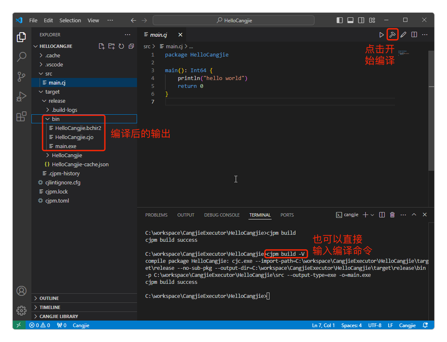Open the Search view in activity bar

21,57
